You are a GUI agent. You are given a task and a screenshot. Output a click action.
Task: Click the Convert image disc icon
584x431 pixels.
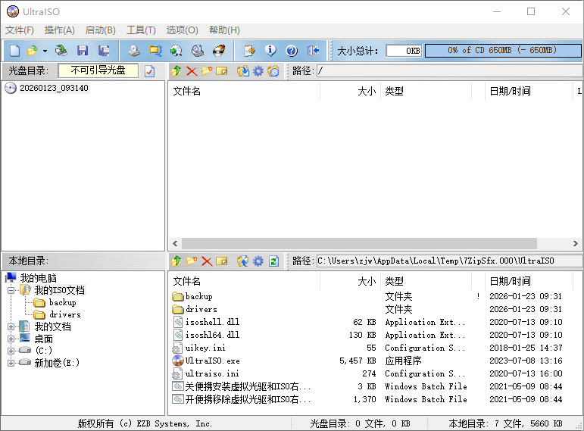[x=176, y=51]
